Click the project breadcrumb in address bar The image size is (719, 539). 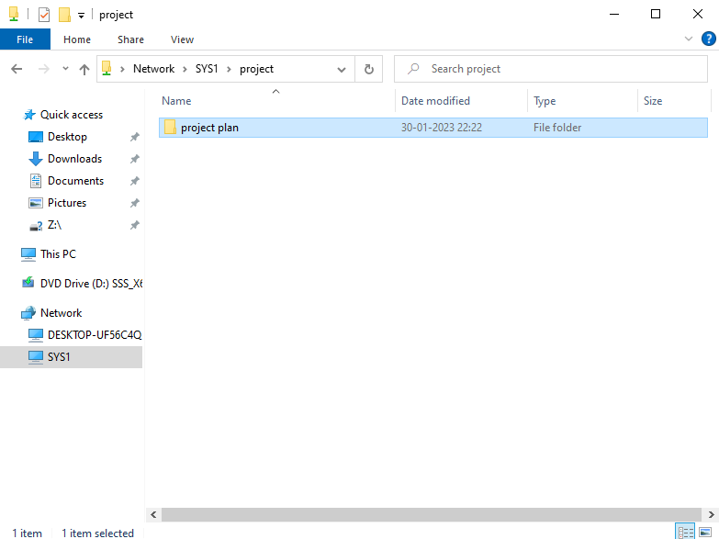[256, 69]
